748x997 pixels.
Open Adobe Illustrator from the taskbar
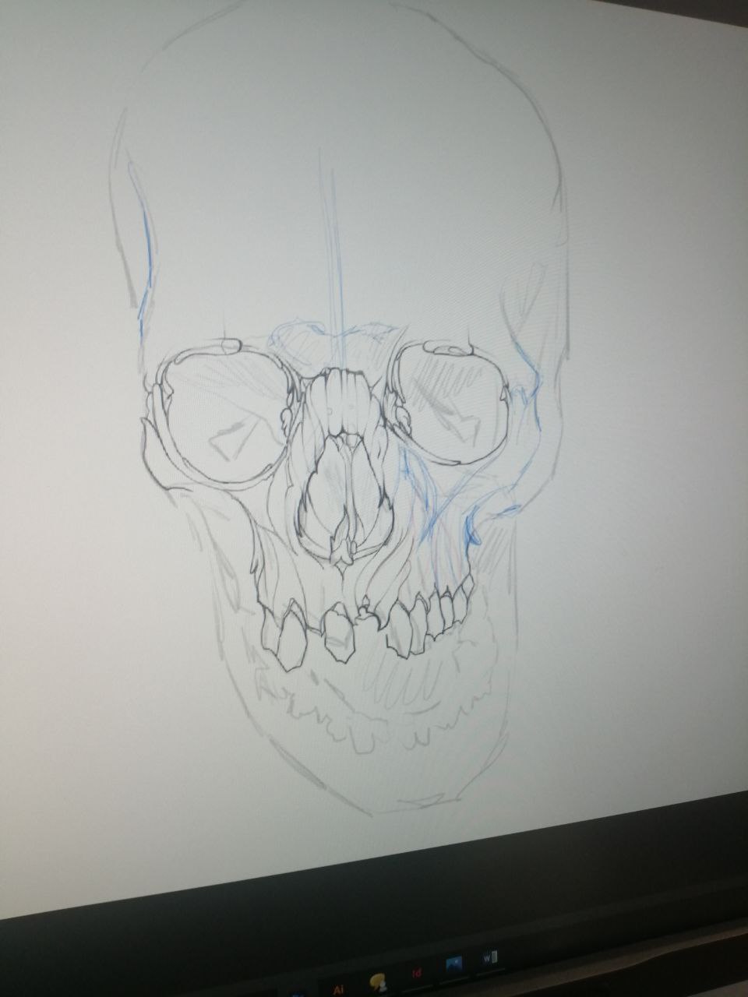coord(338,990)
